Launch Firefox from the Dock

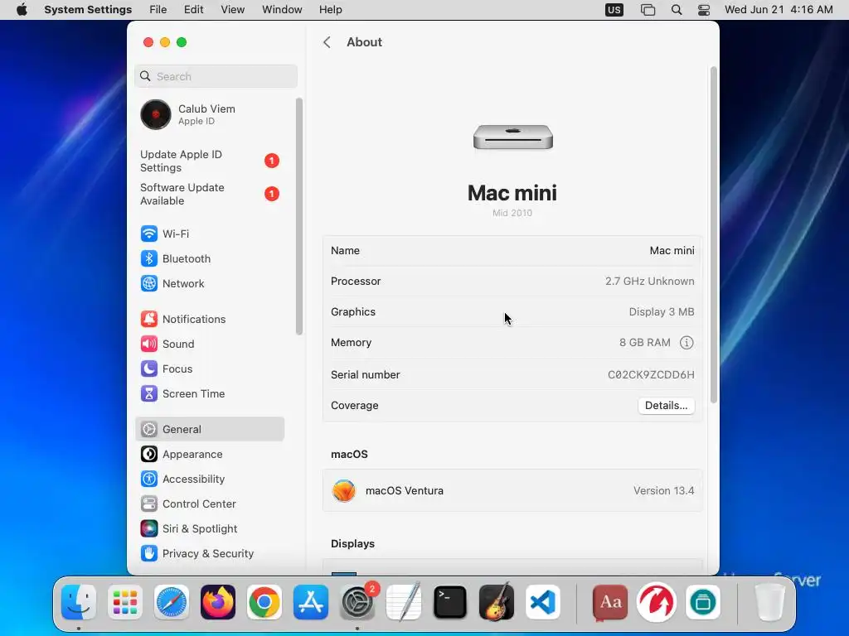pyautogui.click(x=218, y=602)
